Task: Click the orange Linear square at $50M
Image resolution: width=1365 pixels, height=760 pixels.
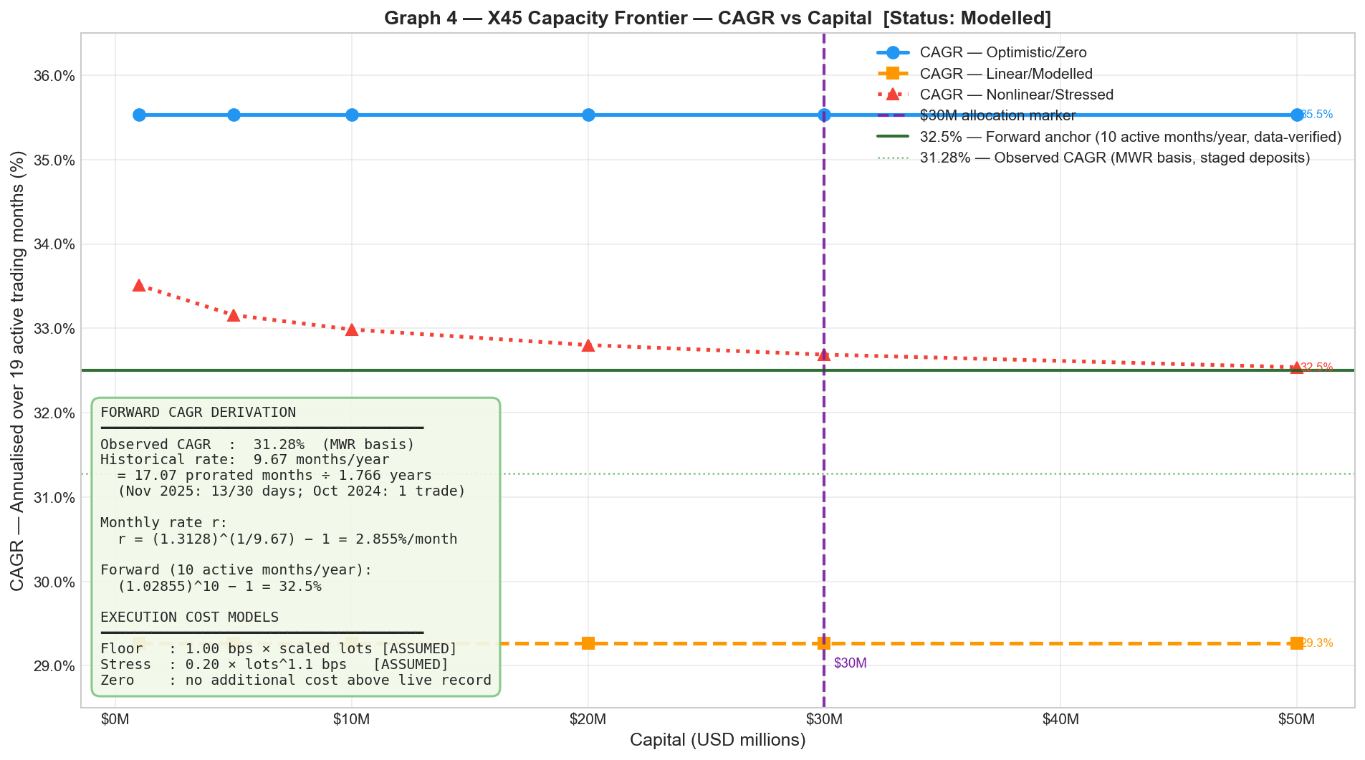Action: click(1297, 643)
